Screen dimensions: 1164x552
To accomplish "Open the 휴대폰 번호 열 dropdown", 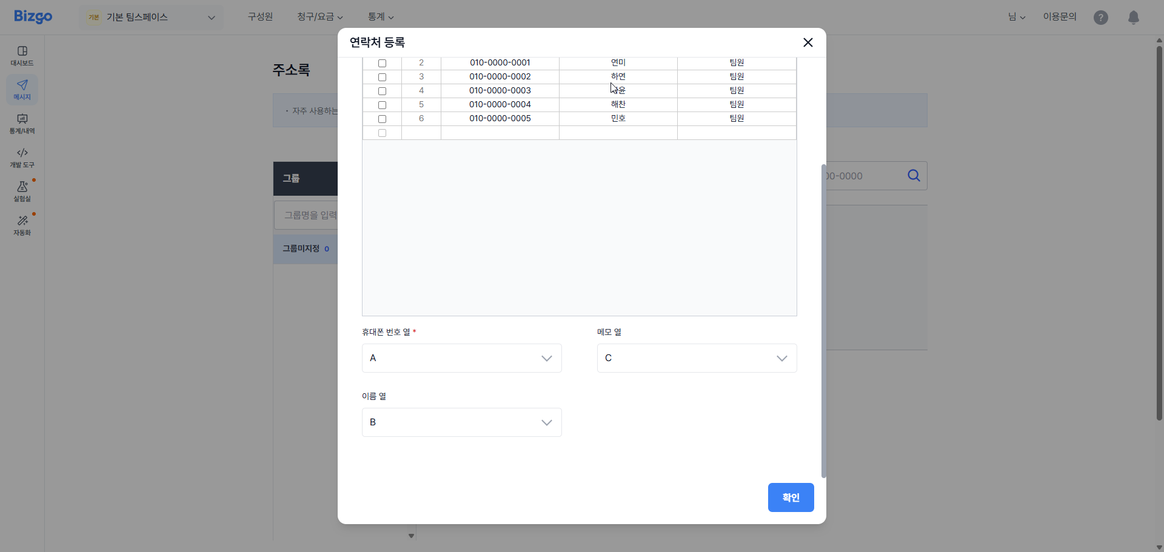I will tap(461, 358).
